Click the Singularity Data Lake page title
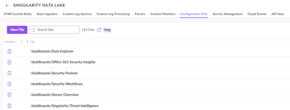Viewport: 290px width, 110px height. click(x=39, y=5)
